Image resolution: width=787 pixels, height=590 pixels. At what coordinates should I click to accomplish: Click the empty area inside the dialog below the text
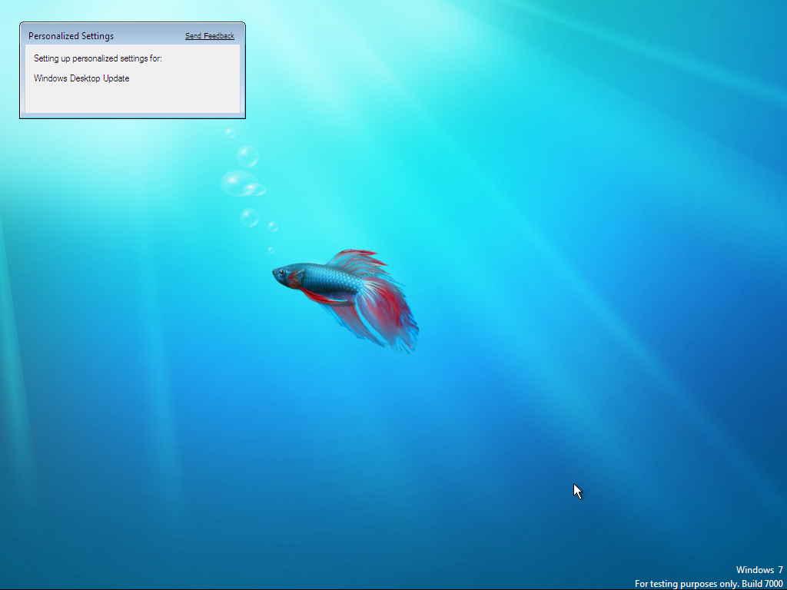(132, 98)
